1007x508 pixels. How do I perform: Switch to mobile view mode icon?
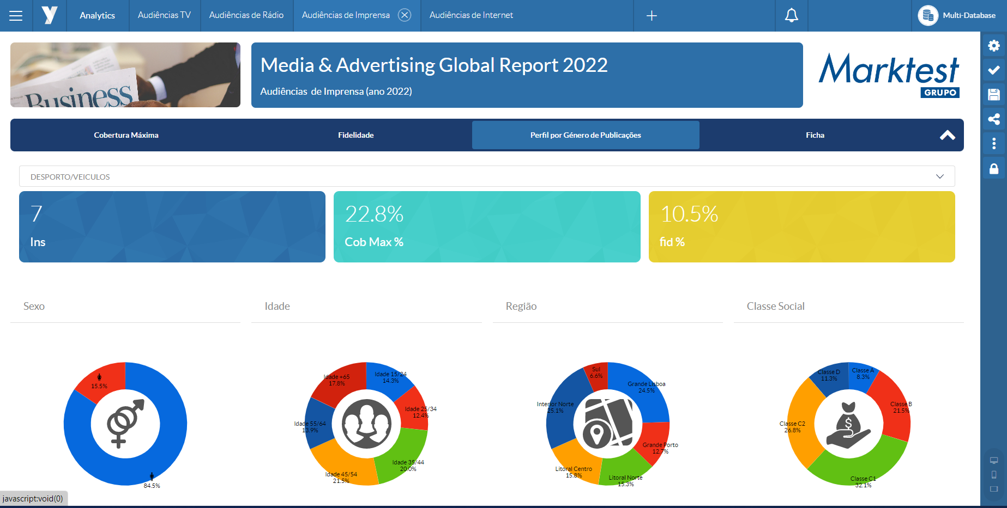pos(993,475)
